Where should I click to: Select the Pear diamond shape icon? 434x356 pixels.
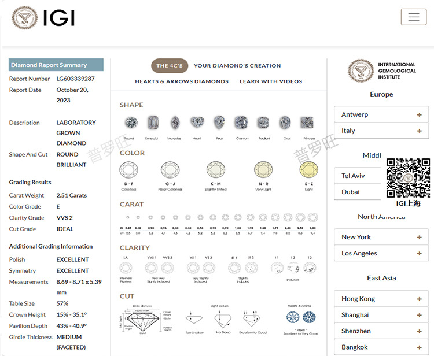click(219, 123)
